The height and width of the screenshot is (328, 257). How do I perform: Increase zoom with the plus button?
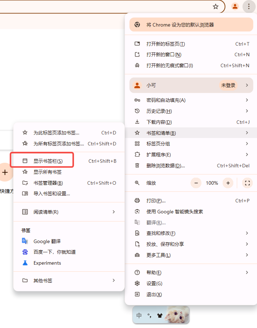[x=228, y=183]
